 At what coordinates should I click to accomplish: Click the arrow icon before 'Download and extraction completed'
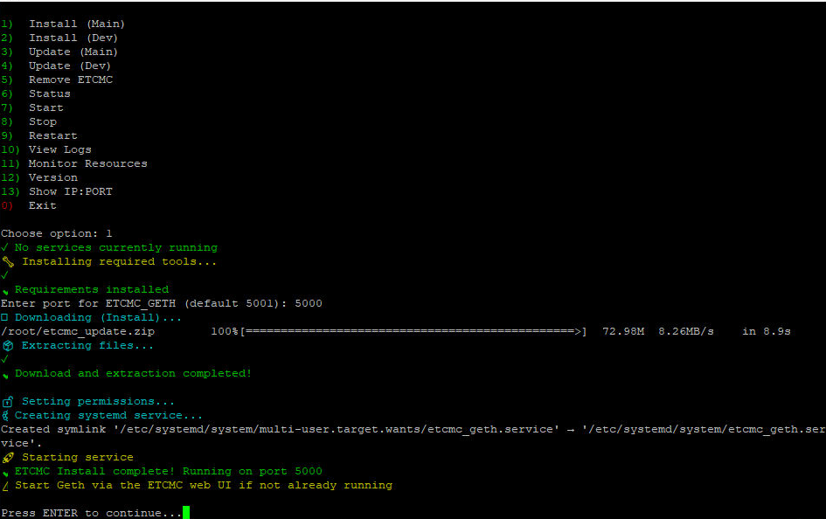[6, 373]
